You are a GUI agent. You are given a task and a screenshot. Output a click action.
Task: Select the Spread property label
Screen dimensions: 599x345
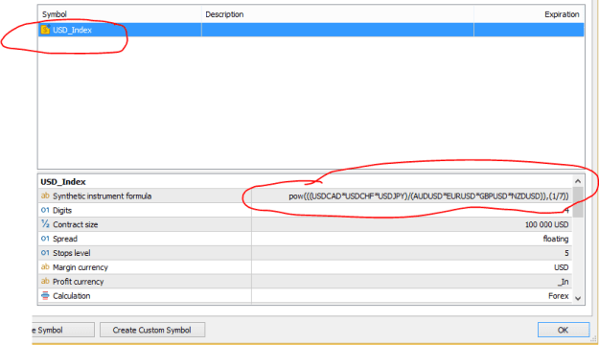[x=65, y=239]
